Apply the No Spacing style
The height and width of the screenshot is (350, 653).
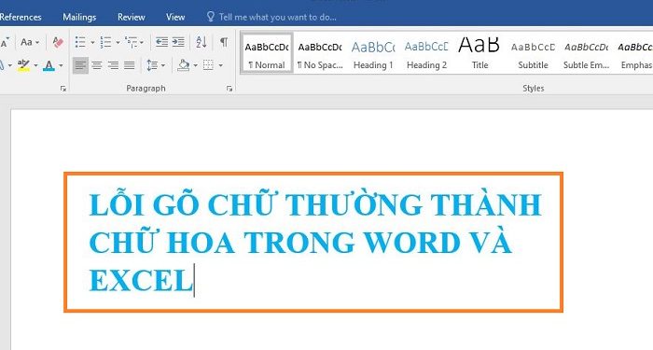[x=320, y=54]
